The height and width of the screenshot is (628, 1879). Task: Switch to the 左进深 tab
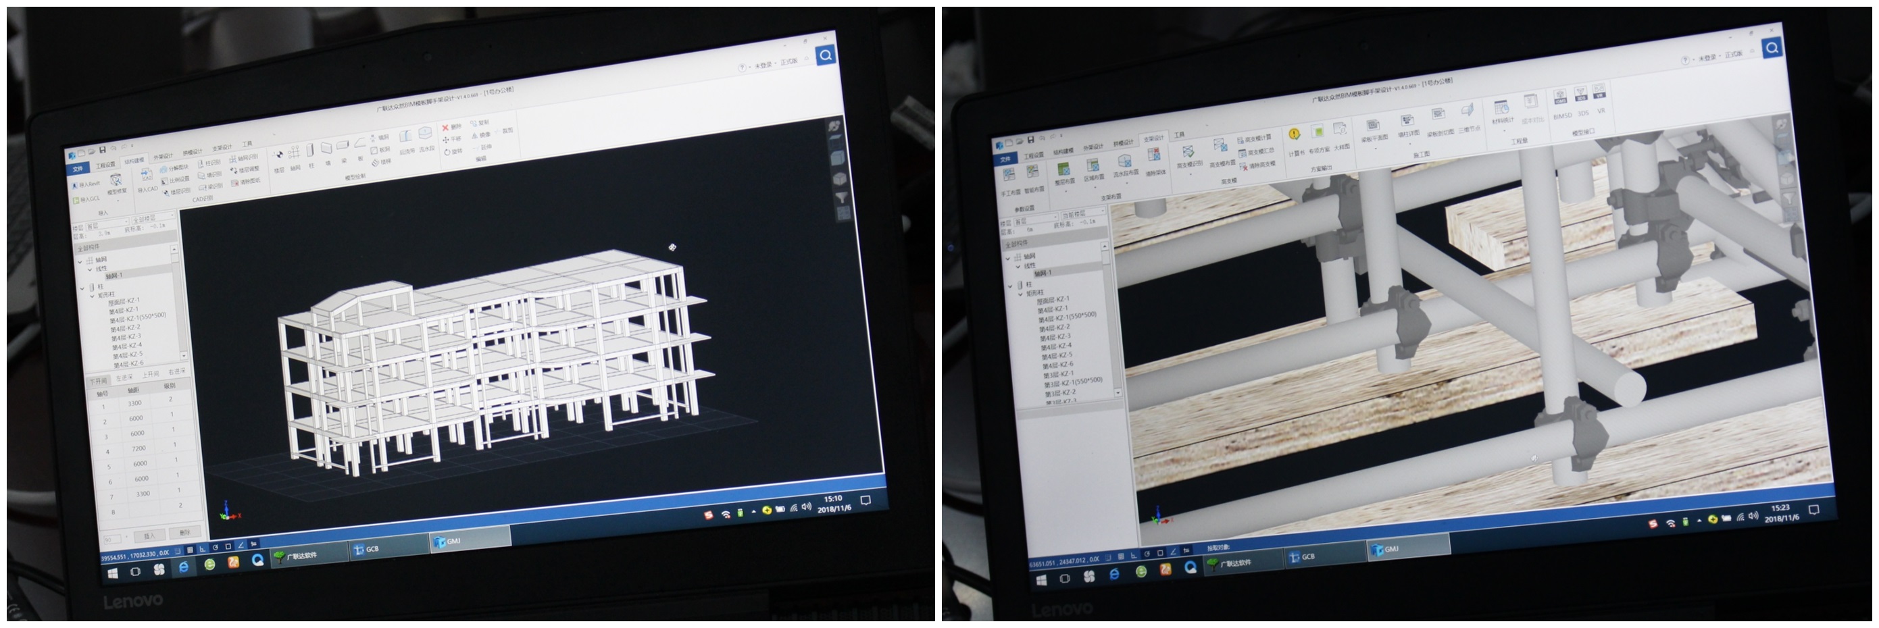[x=124, y=378]
